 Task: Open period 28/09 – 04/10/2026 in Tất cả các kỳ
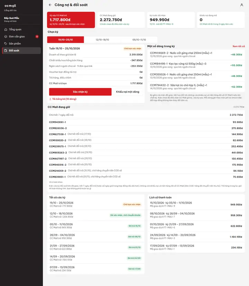(x=96, y=236)
